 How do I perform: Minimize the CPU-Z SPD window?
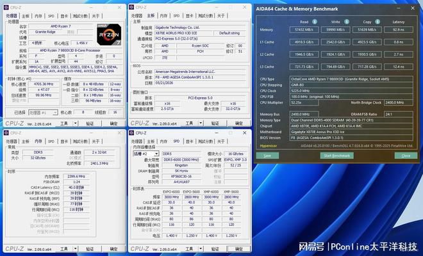217,133
